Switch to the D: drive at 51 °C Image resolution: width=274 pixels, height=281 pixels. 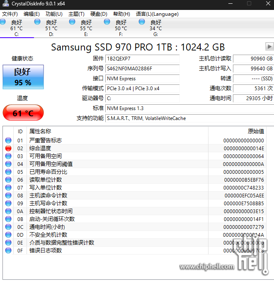coord(51,28)
